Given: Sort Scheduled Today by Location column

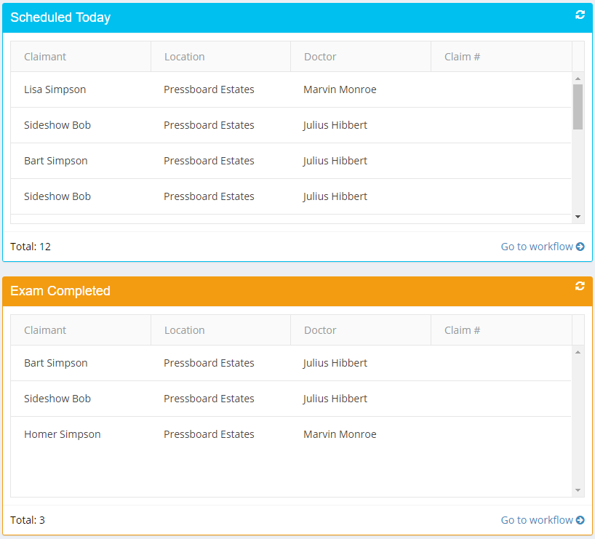Looking at the screenshot, I should [185, 57].
